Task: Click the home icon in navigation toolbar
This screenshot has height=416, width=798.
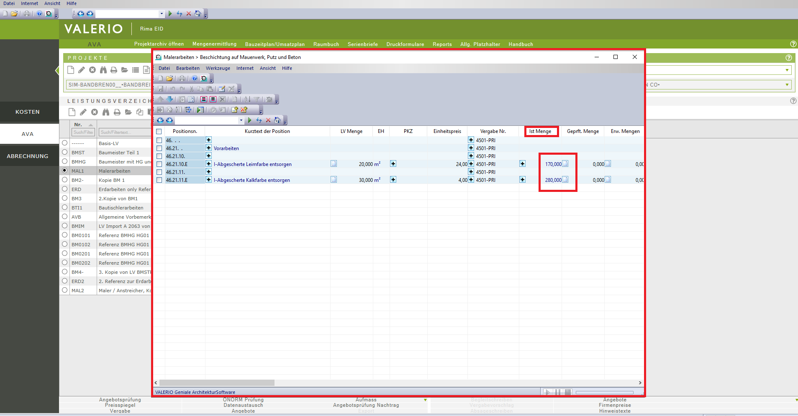Action: point(277,120)
